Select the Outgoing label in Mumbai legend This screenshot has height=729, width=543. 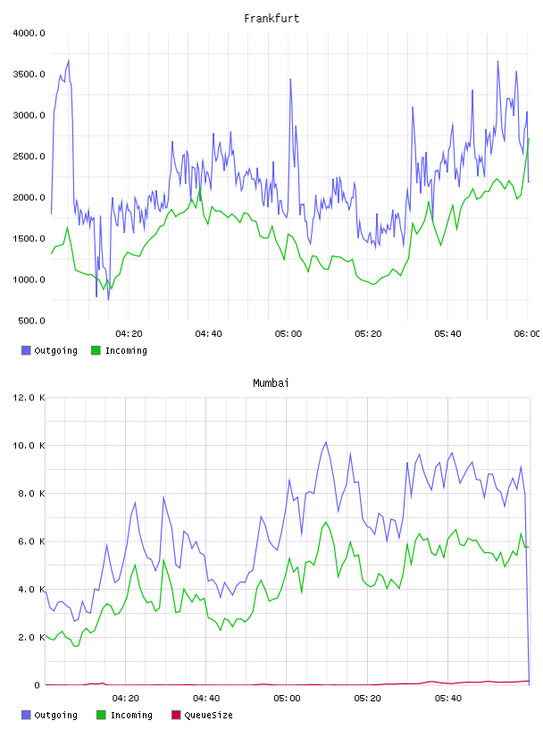(55, 715)
